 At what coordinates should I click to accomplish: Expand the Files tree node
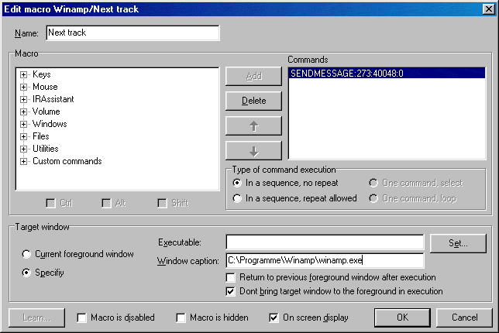[23, 137]
